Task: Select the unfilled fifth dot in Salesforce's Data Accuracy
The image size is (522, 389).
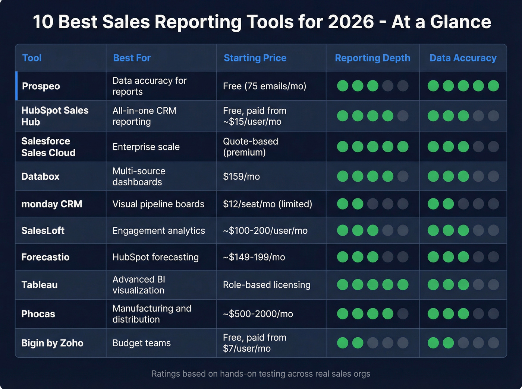Action: click(493, 147)
